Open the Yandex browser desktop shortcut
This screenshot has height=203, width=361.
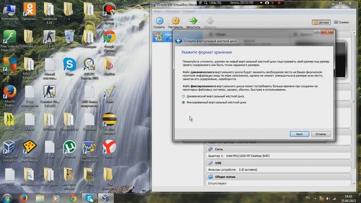109,149
